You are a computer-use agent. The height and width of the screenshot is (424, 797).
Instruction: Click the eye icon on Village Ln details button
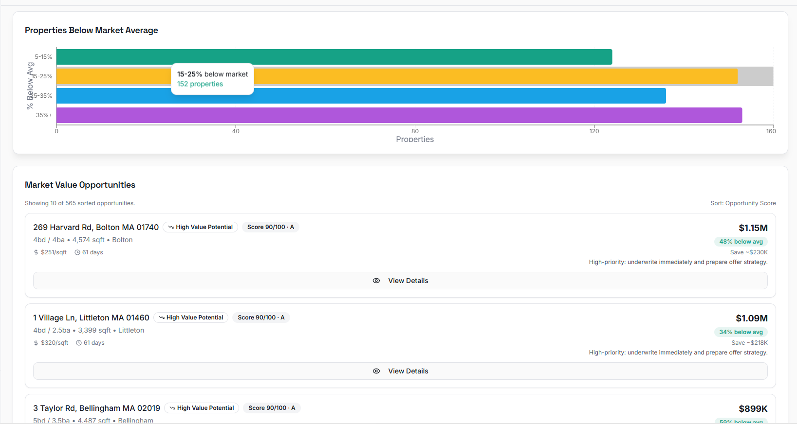[x=376, y=371]
